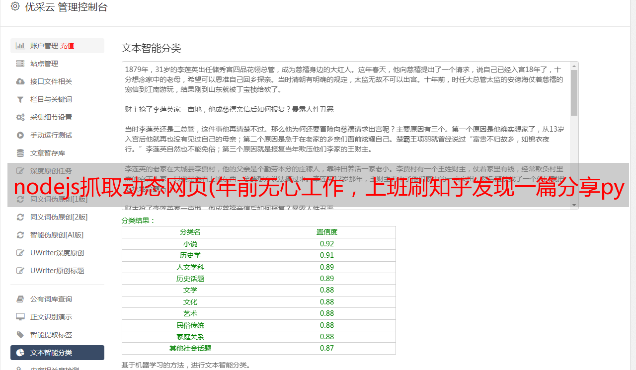
Task: Click the monitor icon for 正文识别演示
Action: point(20,317)
